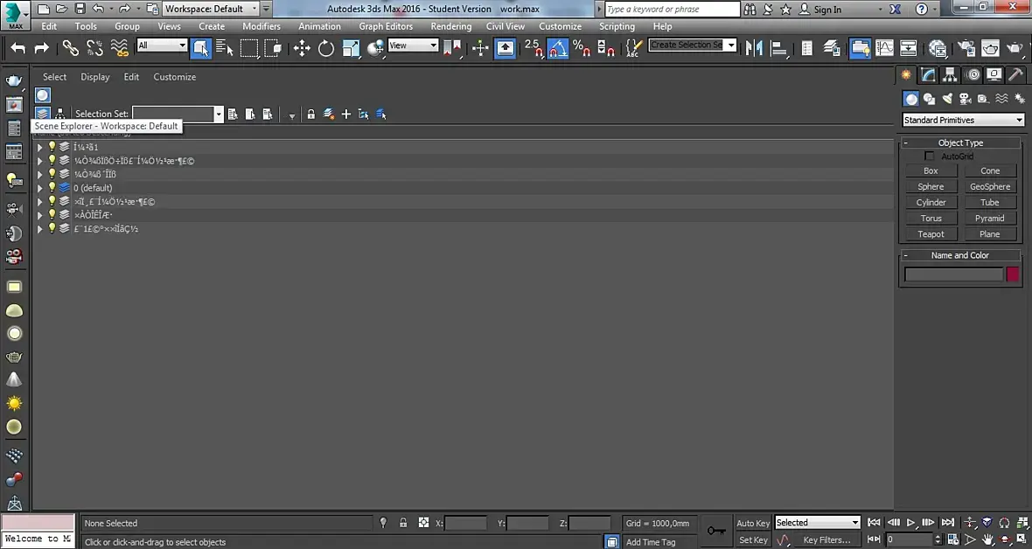Toggle the Spinner Snap icon
Image resolution: width=1032 pixels, height=549 pixels.
605,47
